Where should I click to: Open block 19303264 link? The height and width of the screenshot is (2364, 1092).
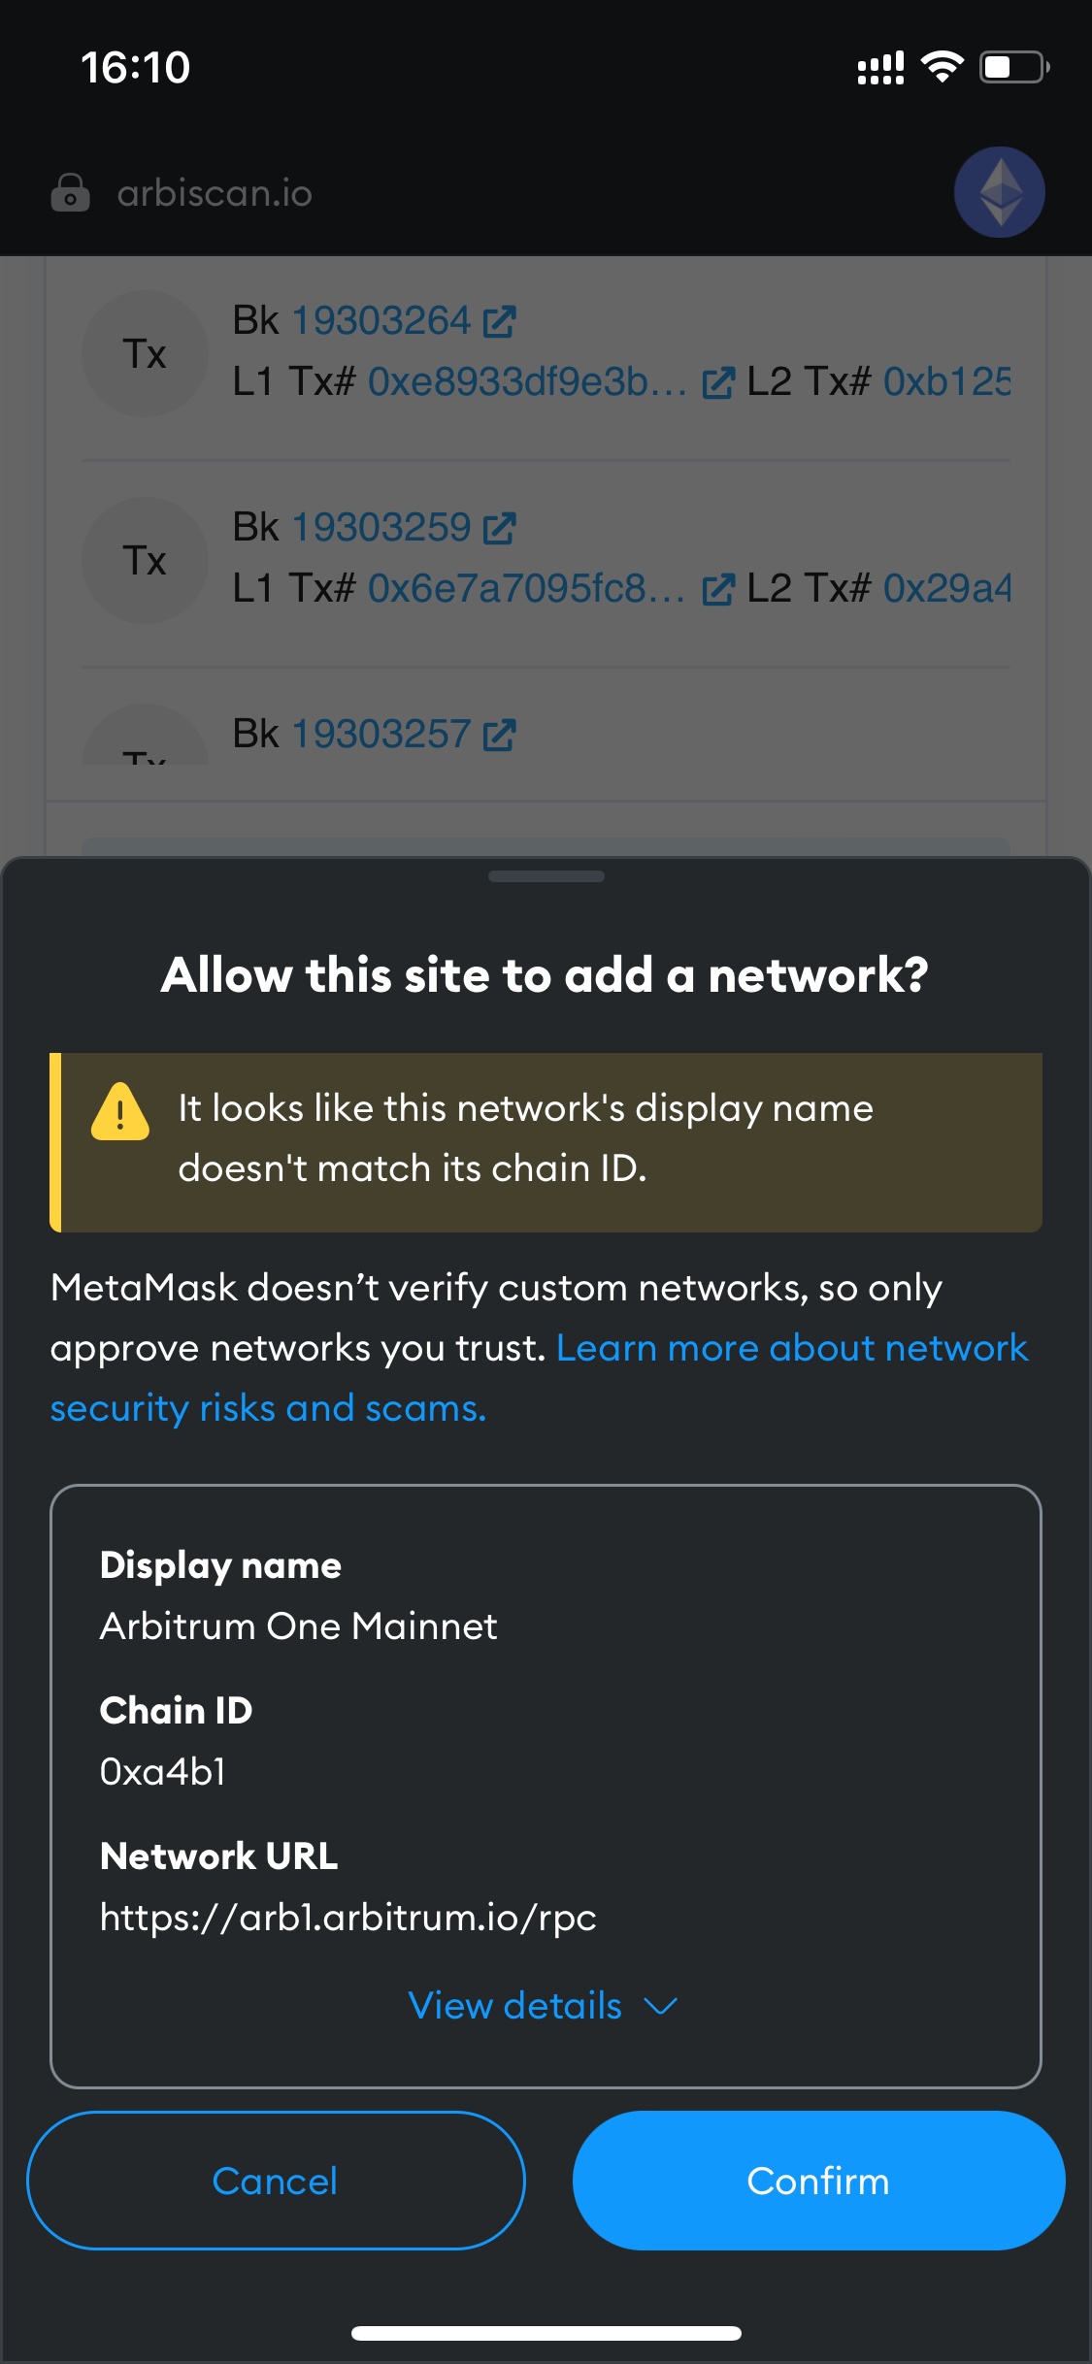[381, 321]
